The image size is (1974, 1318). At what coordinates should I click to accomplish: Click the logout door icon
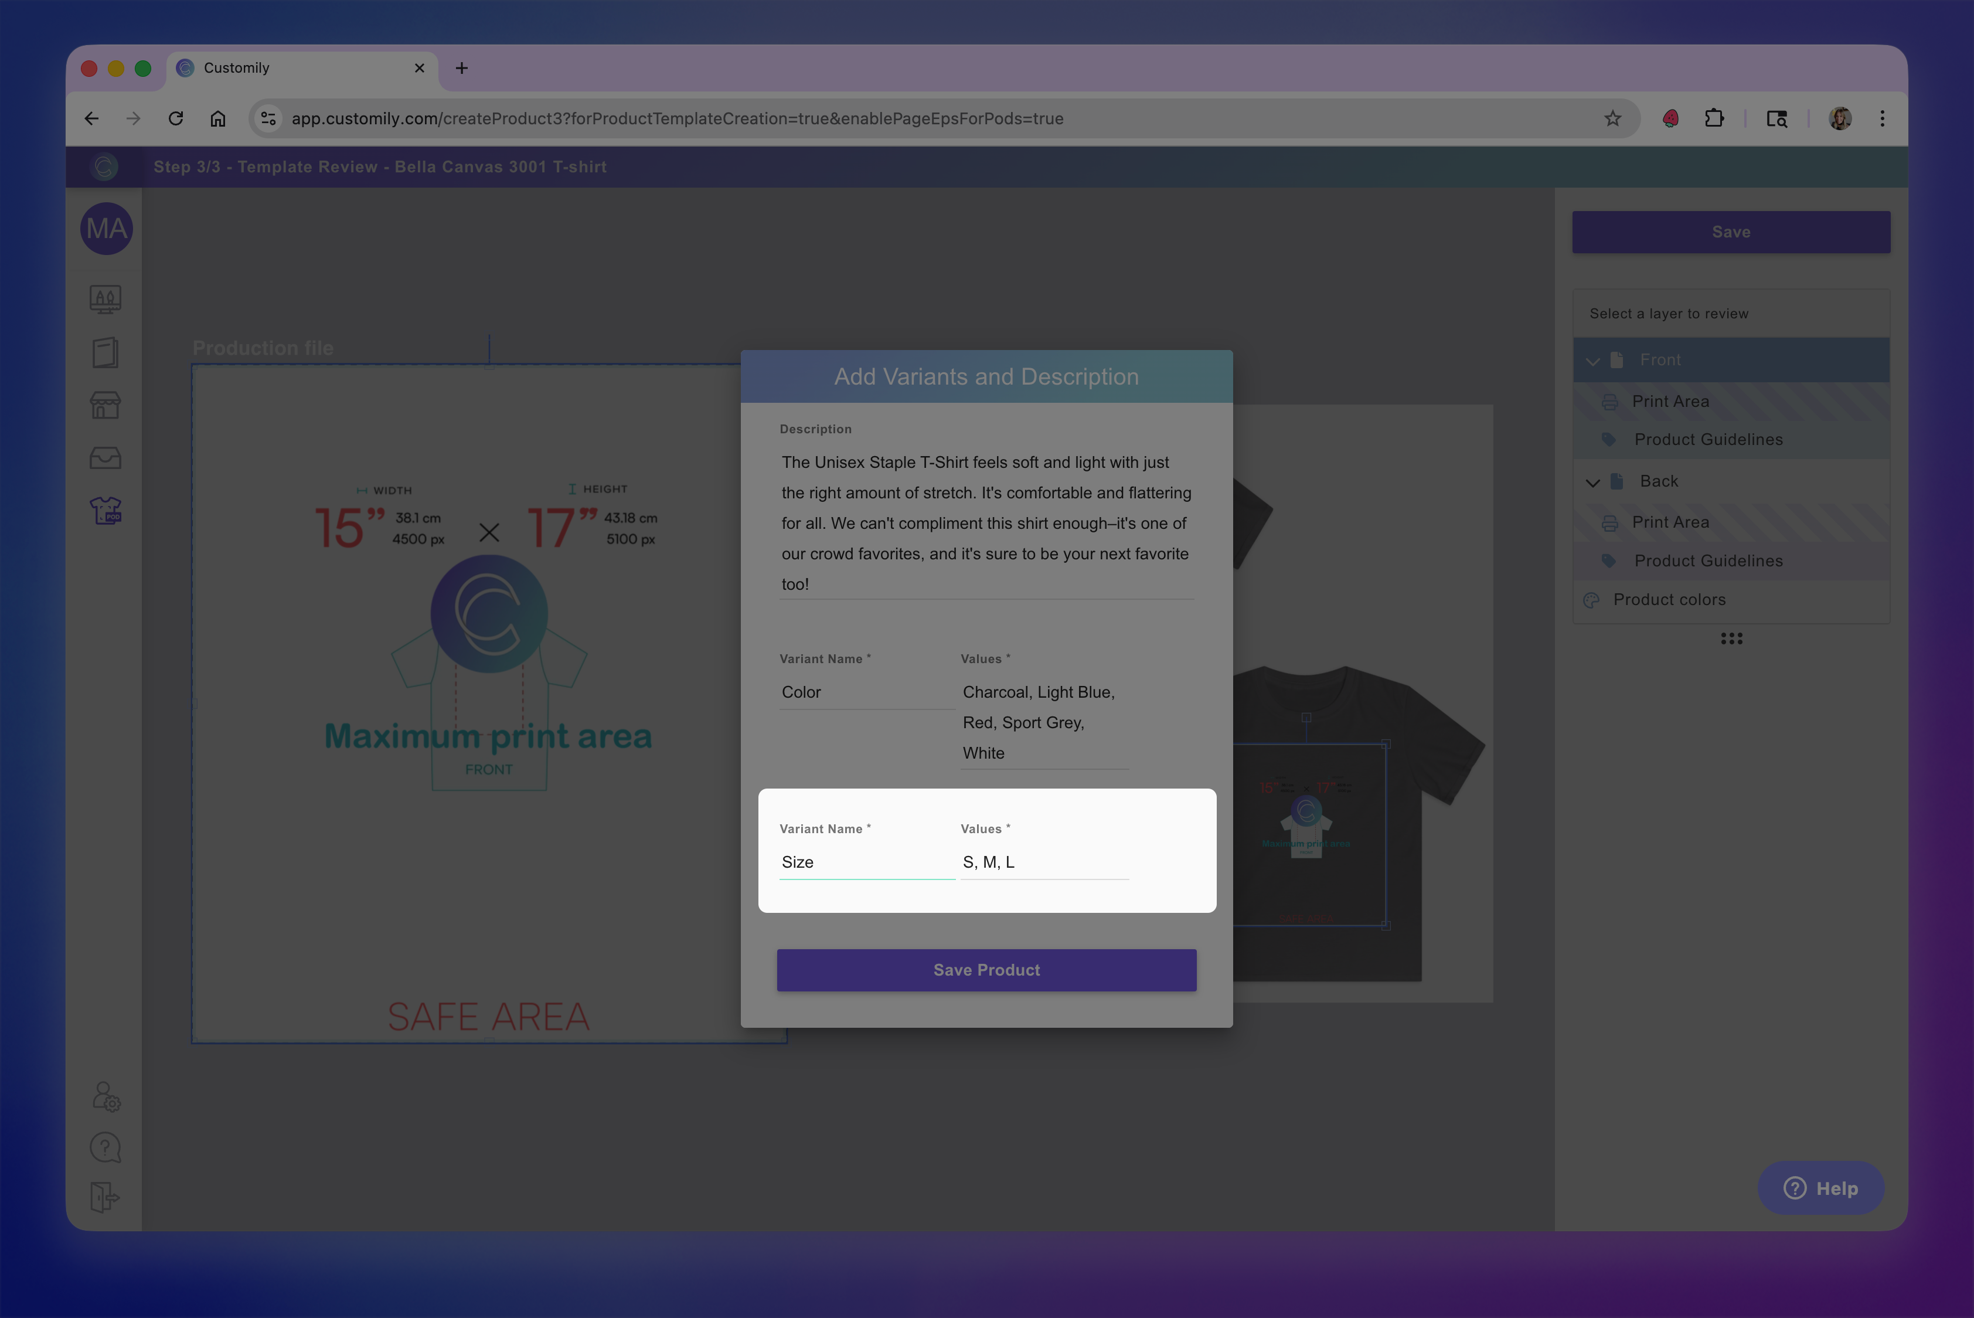point(105,1197)
